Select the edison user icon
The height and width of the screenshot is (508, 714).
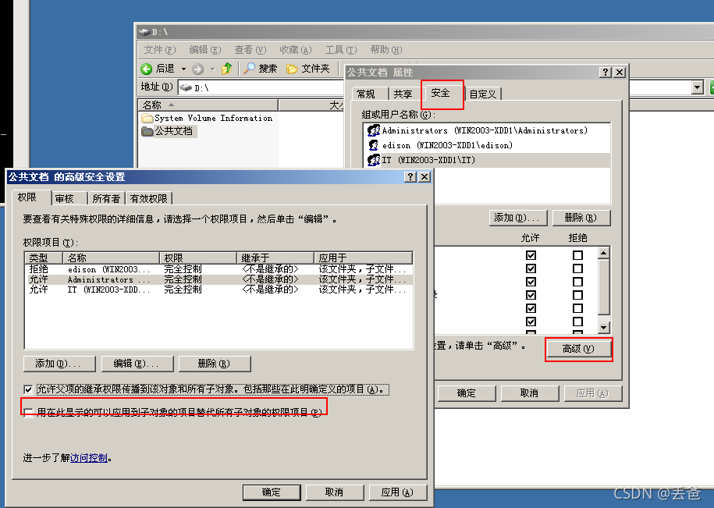coord(374,145)
